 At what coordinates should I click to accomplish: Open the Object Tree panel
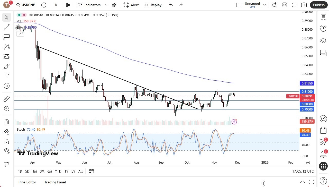tap(323, 40)
